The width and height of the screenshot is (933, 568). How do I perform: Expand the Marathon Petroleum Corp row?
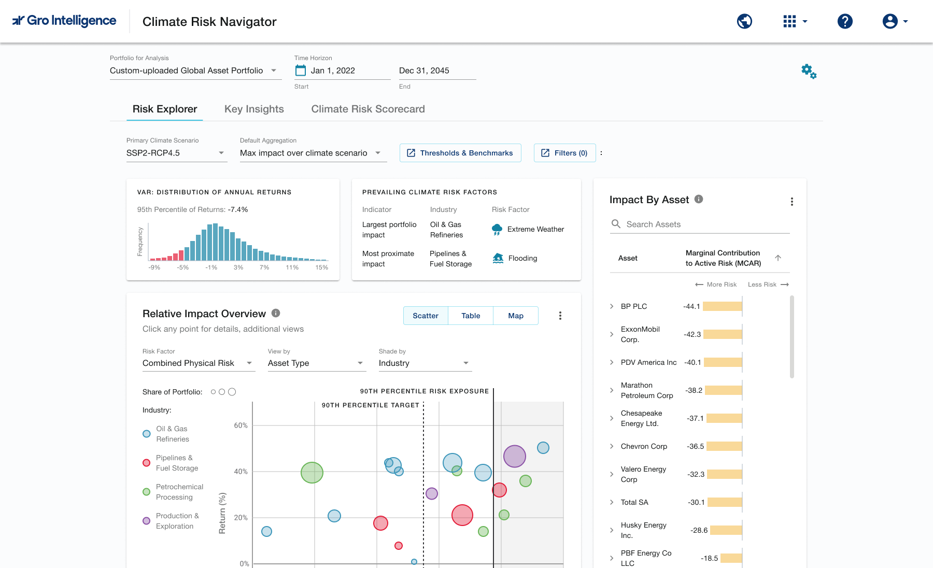point(612,390)
